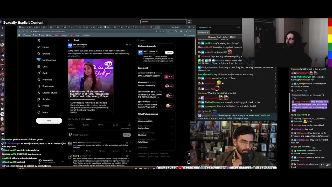This screenshot has width=332, height=187.
Task: Click the heart icon in left sidebar
Action: pyautogui.click(x=2, y=39)
